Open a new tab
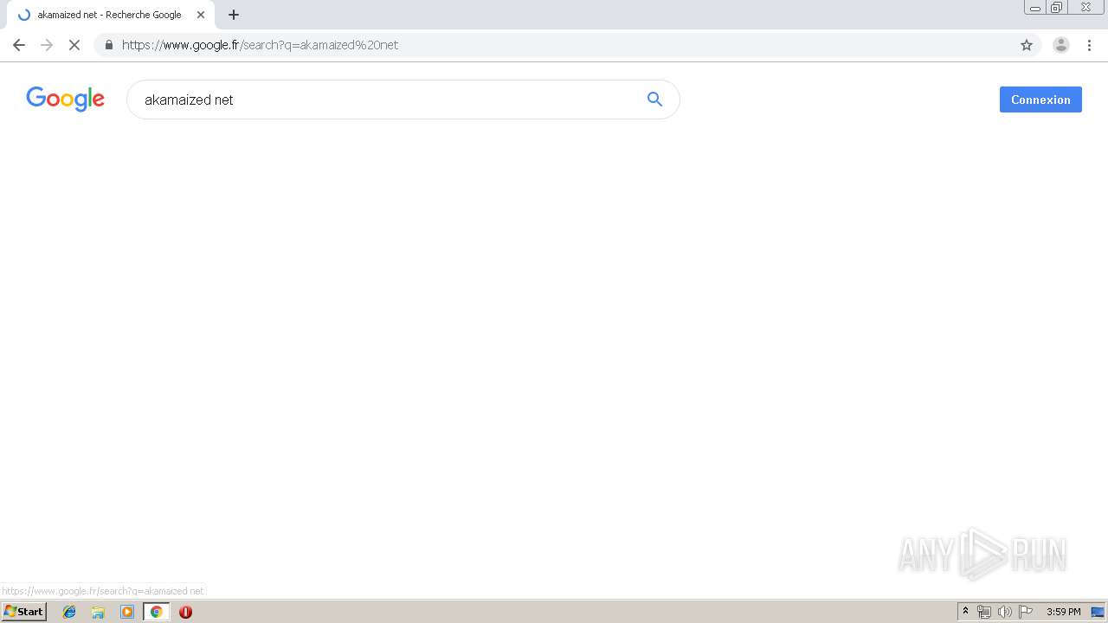Viewport: 1108px width, 623px height. (x=233, y=15)
